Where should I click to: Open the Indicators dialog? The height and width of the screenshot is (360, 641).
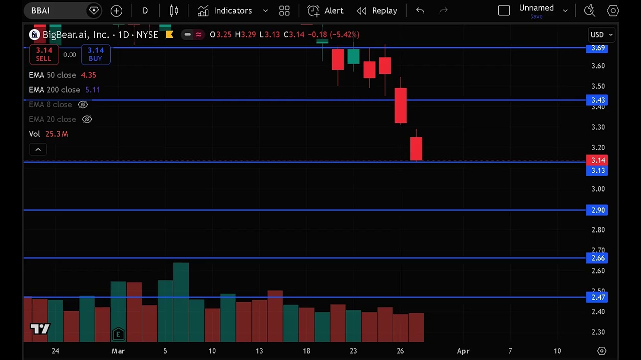225,10
